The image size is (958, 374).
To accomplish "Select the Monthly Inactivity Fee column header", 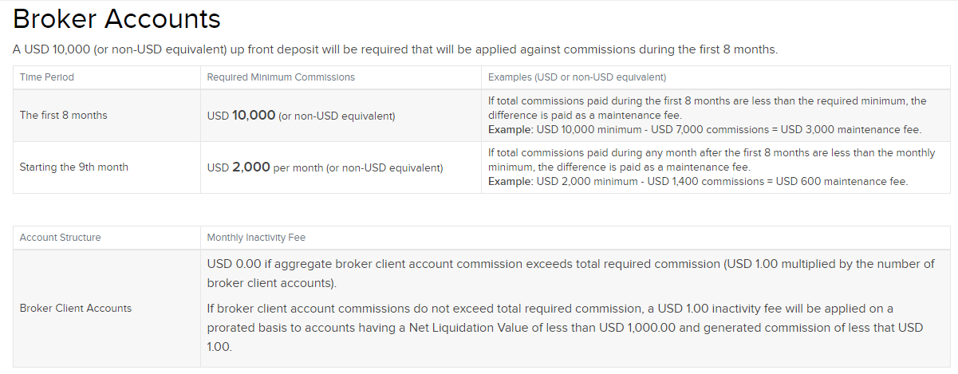I will (256, 238).
